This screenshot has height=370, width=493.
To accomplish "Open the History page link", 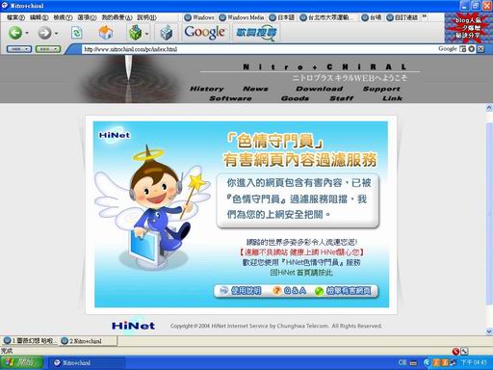I will [207, 89].
